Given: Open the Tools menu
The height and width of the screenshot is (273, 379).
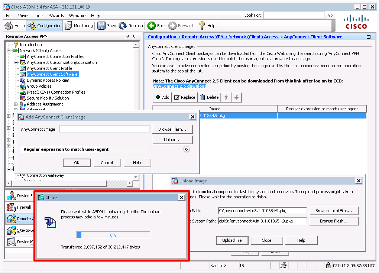Looking at the screenshot, I should pos(38,16).
